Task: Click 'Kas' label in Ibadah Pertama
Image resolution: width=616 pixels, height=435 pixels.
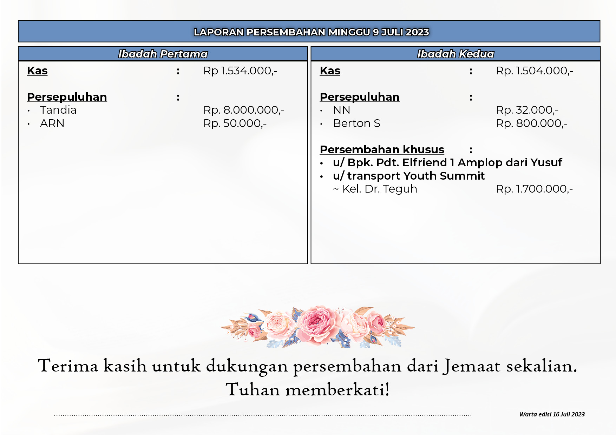Action: click(x=37, y=71)
